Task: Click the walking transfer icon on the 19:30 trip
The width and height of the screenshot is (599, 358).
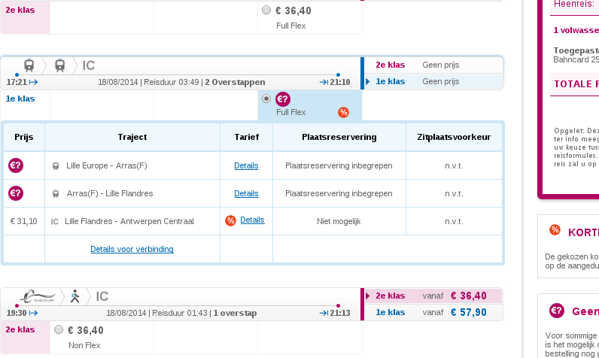Action: point(74,296)
